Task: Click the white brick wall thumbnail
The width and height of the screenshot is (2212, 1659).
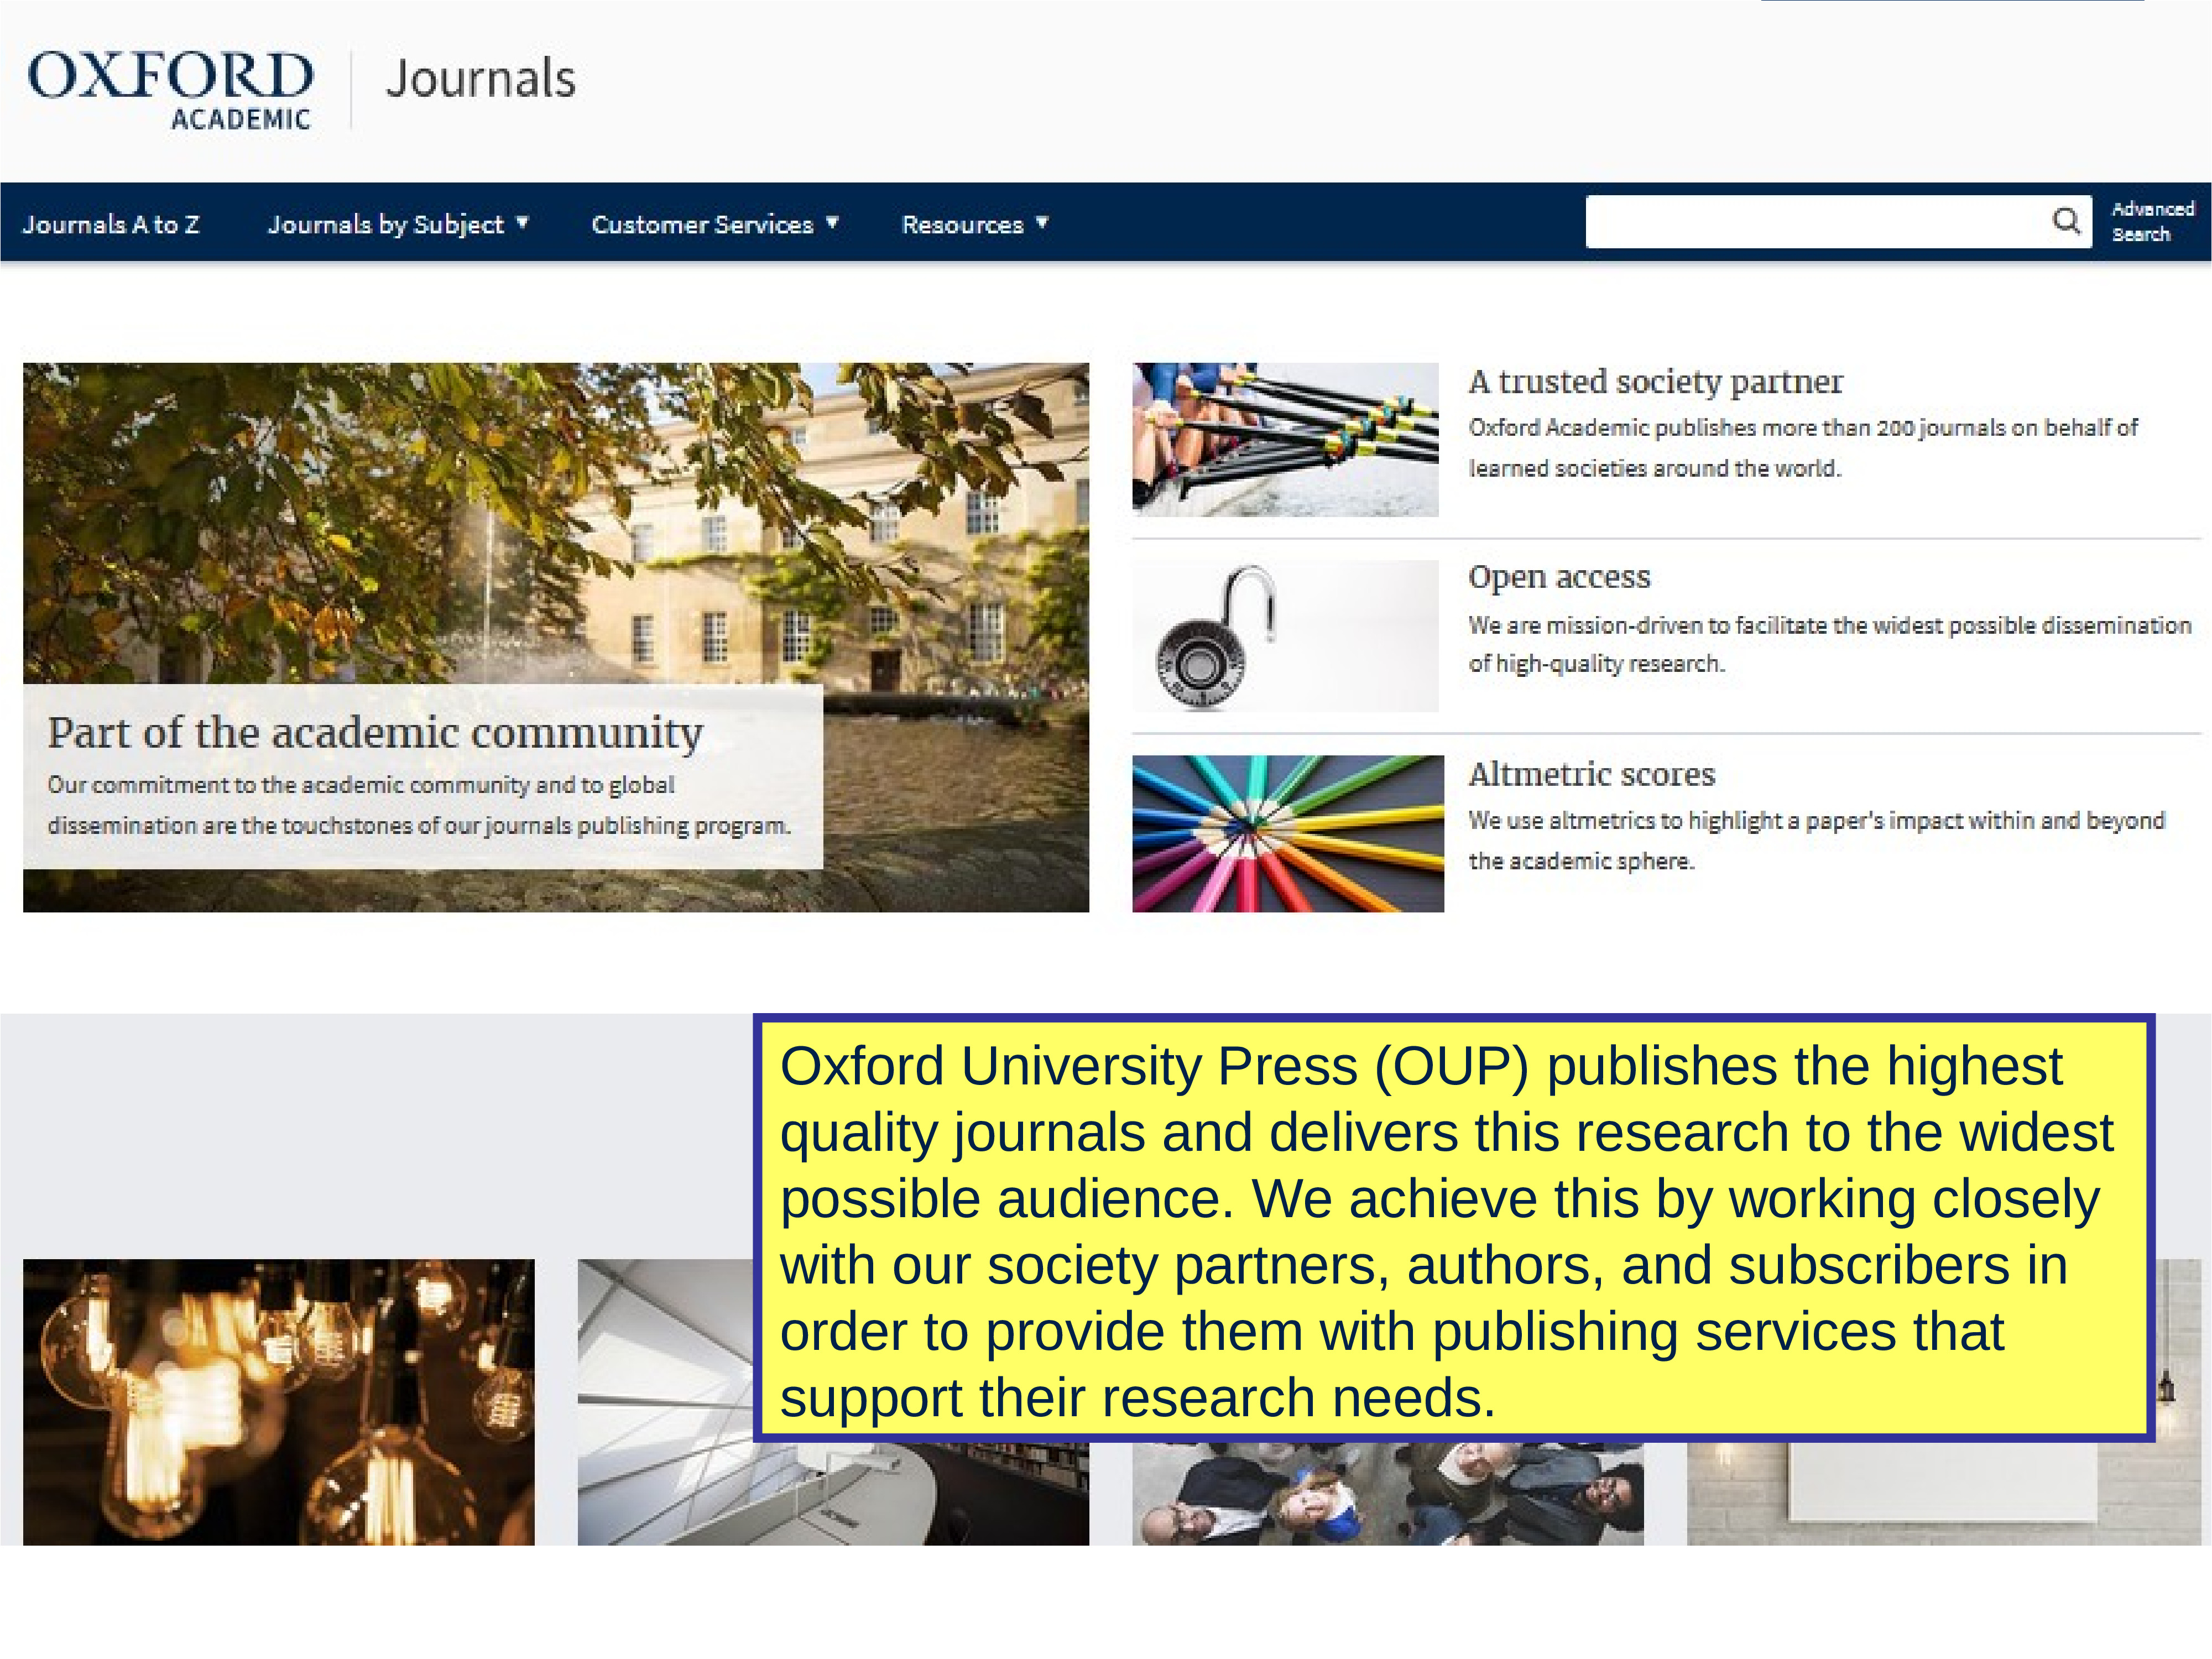Action: (x=1943, y=1494)
